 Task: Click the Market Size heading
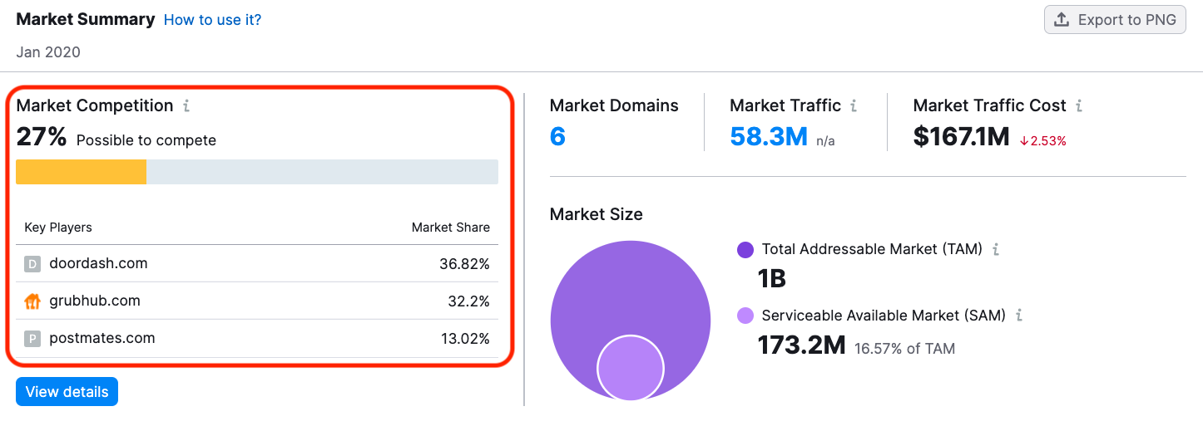597,214
